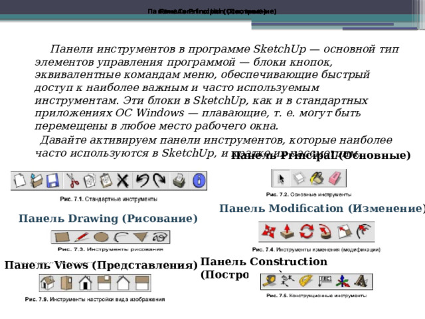Click the Make Component icon
Screen dimensions: 425x319
[299, 179]
